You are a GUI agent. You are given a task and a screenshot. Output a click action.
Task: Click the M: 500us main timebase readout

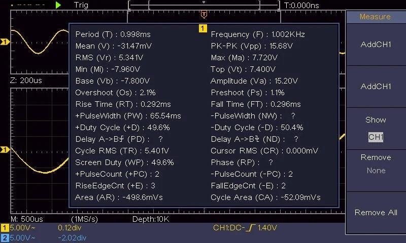26,219
